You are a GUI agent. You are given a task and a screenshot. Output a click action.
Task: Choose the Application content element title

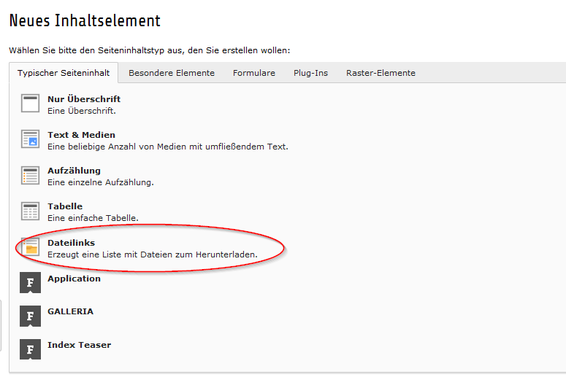pos(74,279)
